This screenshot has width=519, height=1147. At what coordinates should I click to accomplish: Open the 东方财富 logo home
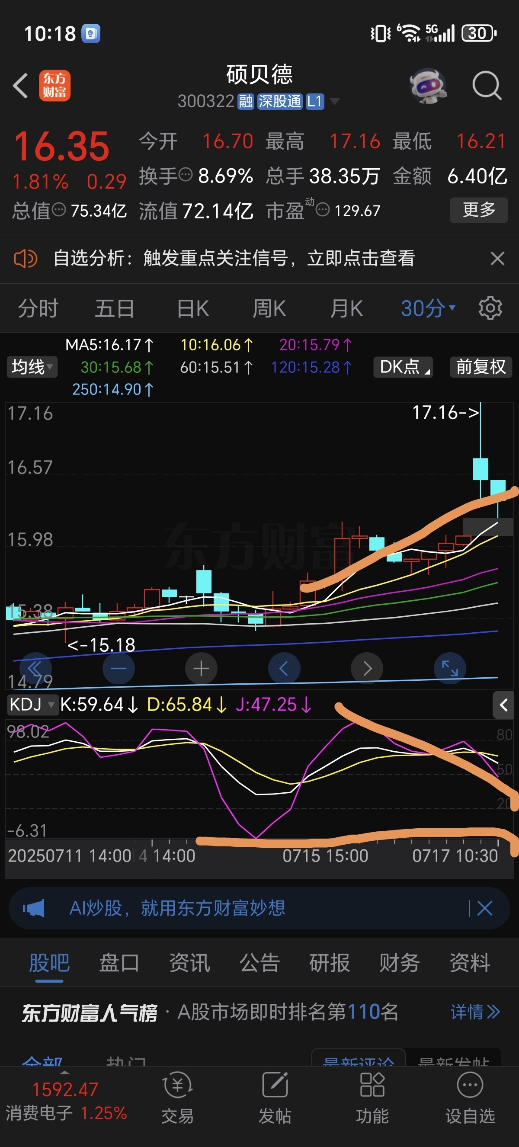pyautogui.click(x=55, y=86)
